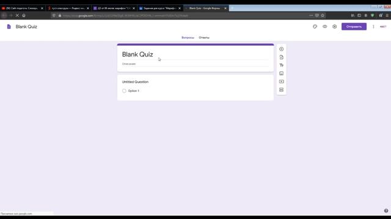Select the Option 1 radio button

click(124, 91)
